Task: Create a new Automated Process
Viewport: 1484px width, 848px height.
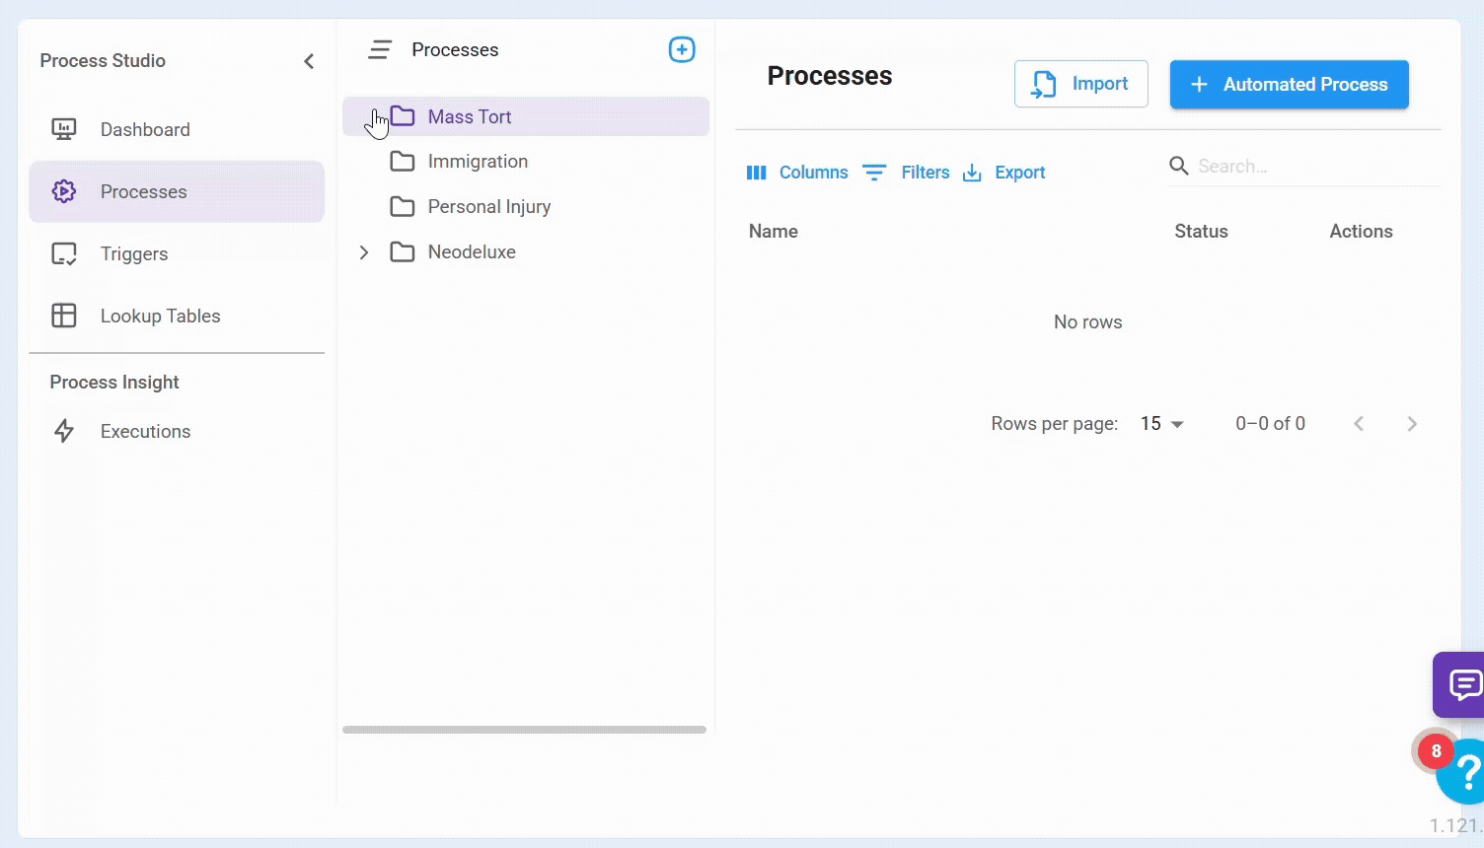Action: [x=1289, y=84]
